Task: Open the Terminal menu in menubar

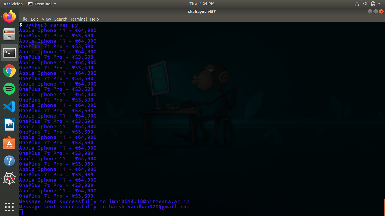Action: tap(79, 19)
